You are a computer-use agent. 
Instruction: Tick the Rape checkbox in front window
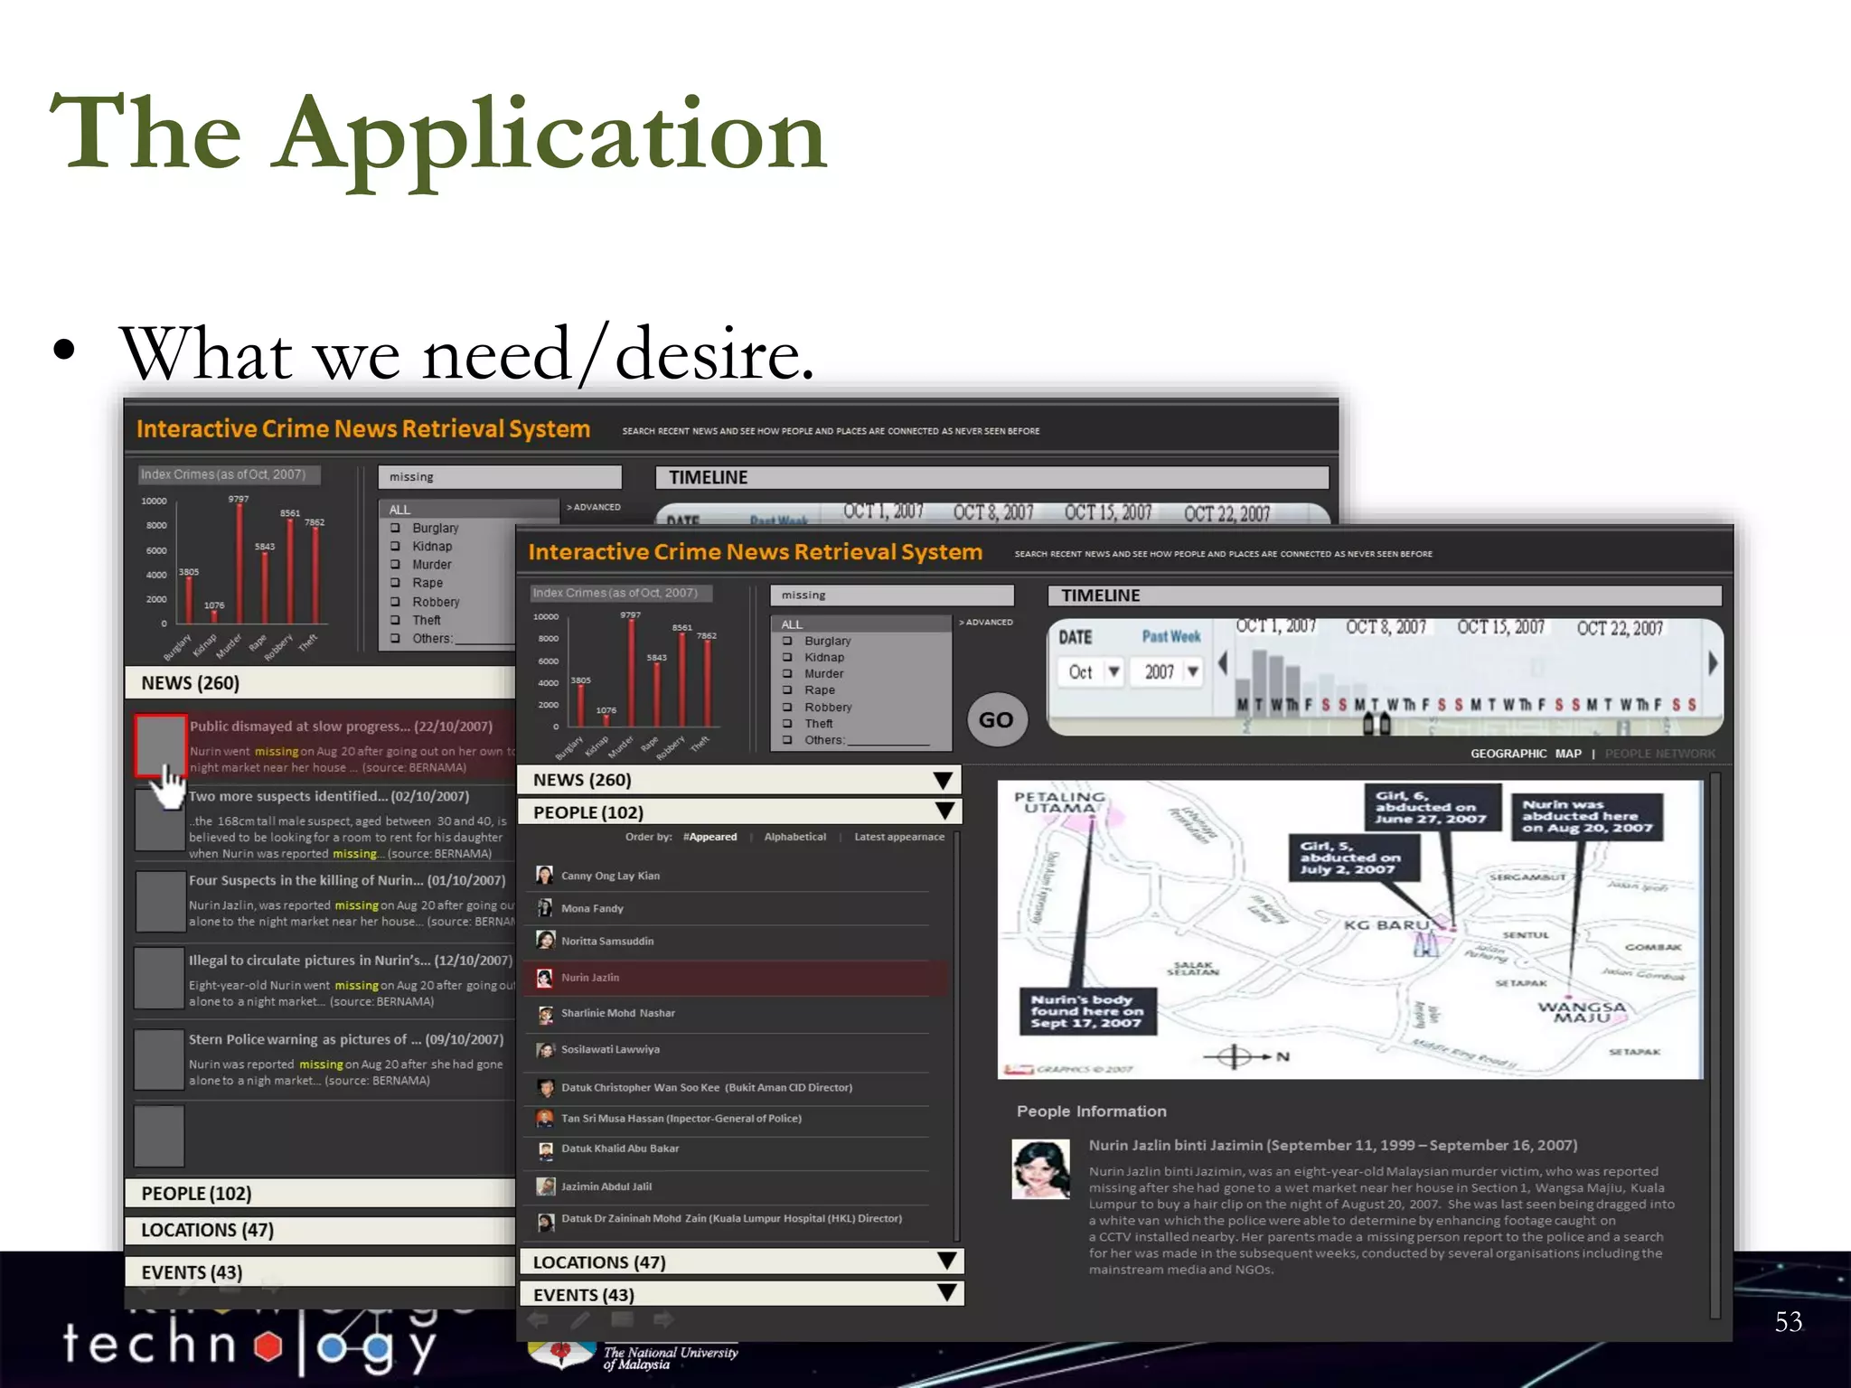click(x=787, y=689)
